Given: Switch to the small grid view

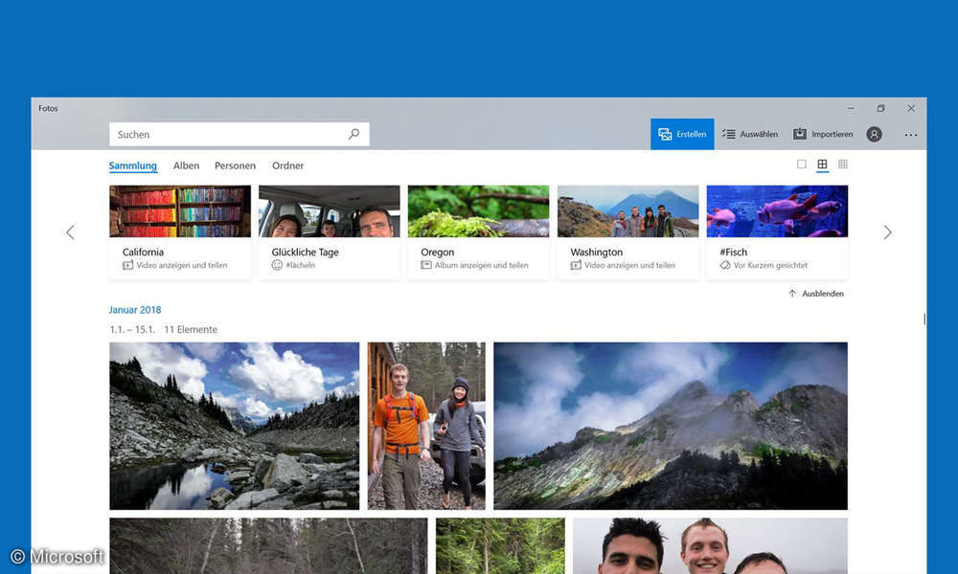Looking at the screenshot, I should pos(842,165).
